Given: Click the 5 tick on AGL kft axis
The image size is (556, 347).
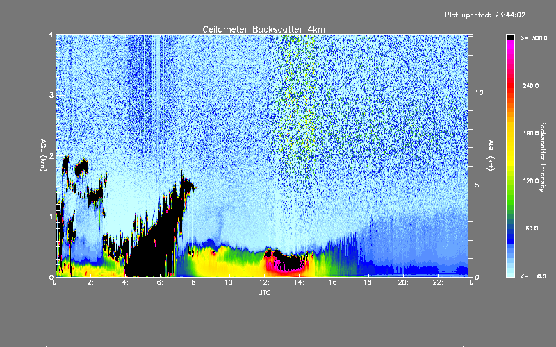Looking at the screenshot, I should coord(477,185).
